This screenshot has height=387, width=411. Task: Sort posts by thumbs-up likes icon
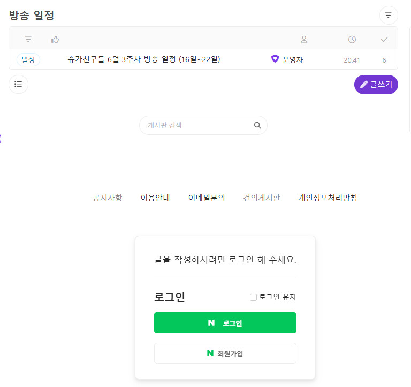[55, 40]
